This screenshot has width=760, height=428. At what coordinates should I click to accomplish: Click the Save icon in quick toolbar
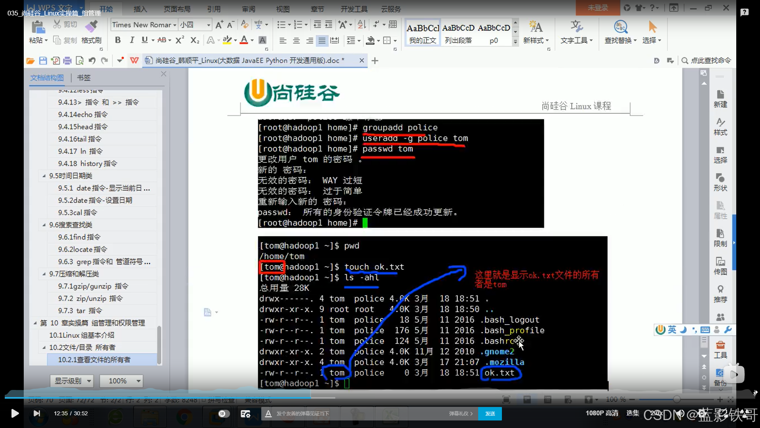(43, 61)
